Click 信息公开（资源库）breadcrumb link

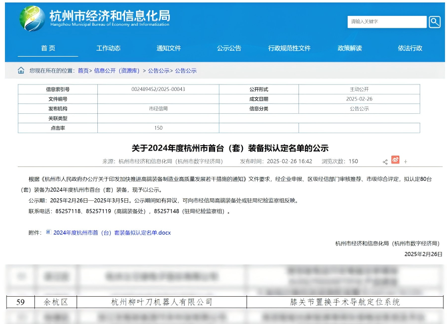pos(117,71)
